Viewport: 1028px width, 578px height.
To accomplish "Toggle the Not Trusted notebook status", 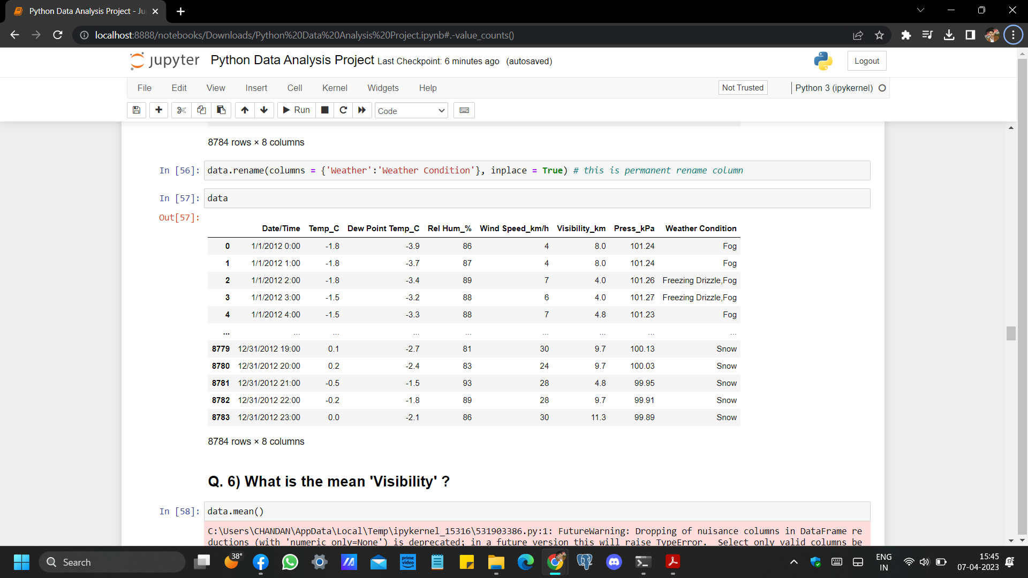I will click(742, 88).
